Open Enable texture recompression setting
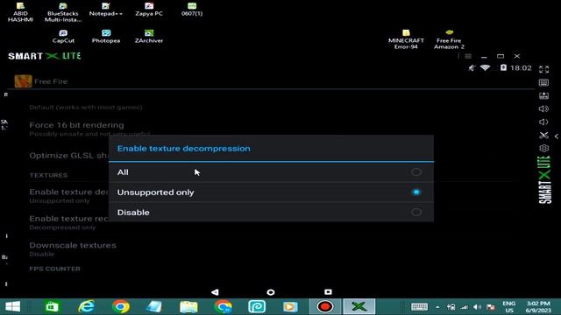This screenshot has height=315, width=561. [x=68, y=222]
